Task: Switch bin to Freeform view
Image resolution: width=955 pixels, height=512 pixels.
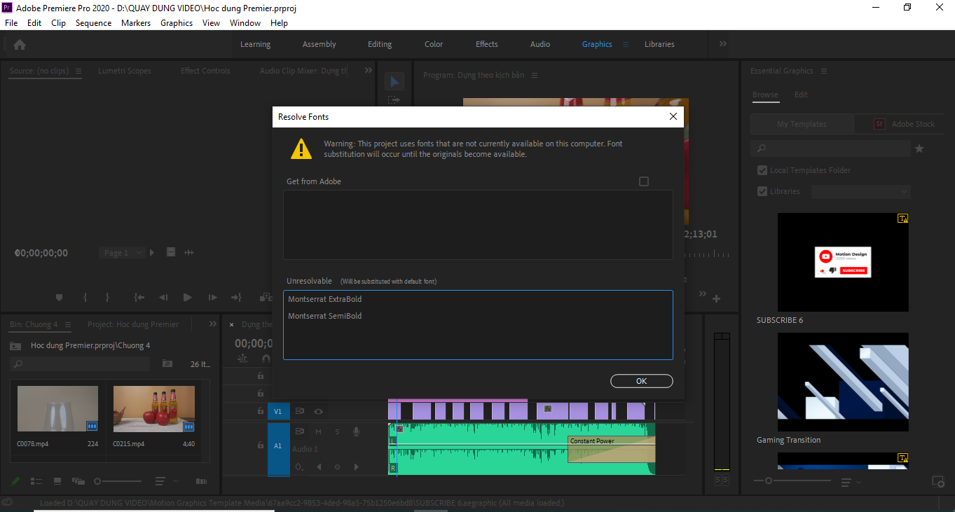Action: [x=78, y=481]
